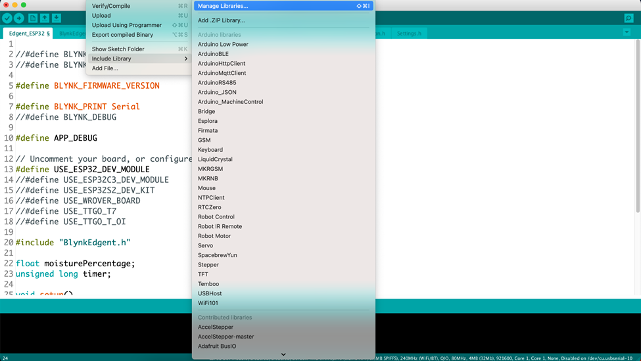Click 'unsigned long timer;' code line
Screen dimensions: 641x361
click(63, 274)
